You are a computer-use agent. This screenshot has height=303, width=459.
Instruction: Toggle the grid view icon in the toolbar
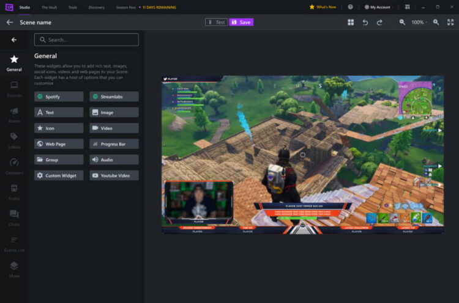(351, 22)
